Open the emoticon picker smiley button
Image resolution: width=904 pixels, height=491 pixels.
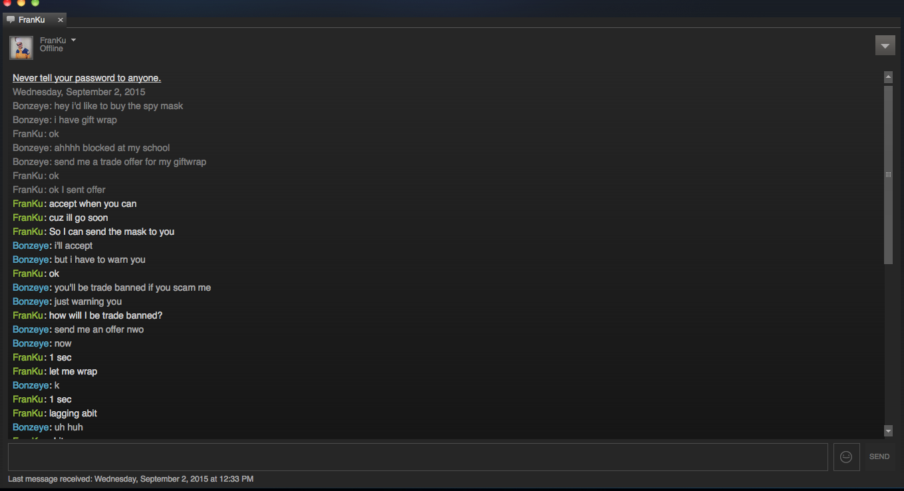click(x=846, y=457)
